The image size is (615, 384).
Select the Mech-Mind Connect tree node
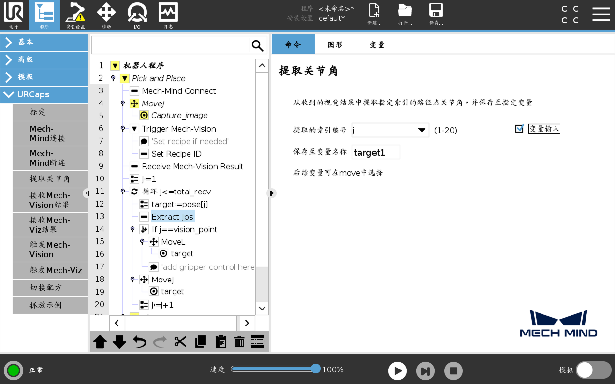(179, 91)
